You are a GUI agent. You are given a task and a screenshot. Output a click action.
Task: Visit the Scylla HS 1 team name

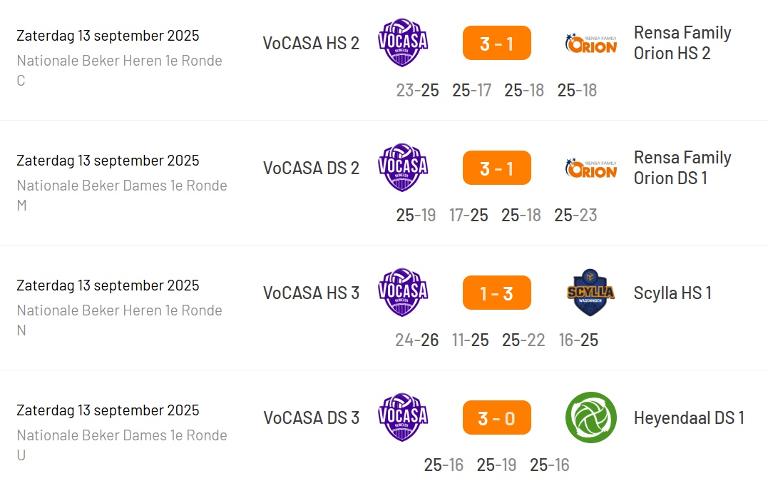pos(672,293)
